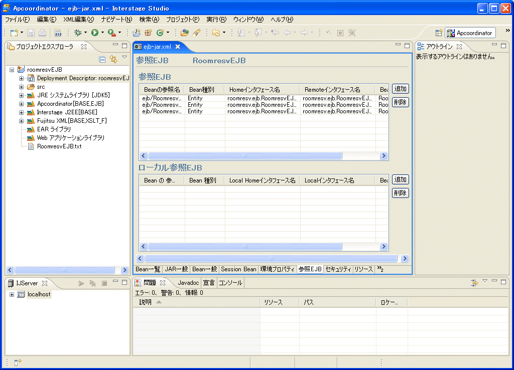The image size is (514, 370).
Task: Toggle Link with Editor in Project Explorer
Action: (113, 59)
